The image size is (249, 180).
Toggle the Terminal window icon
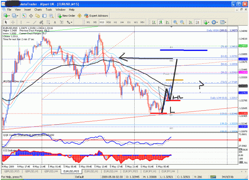44,16
